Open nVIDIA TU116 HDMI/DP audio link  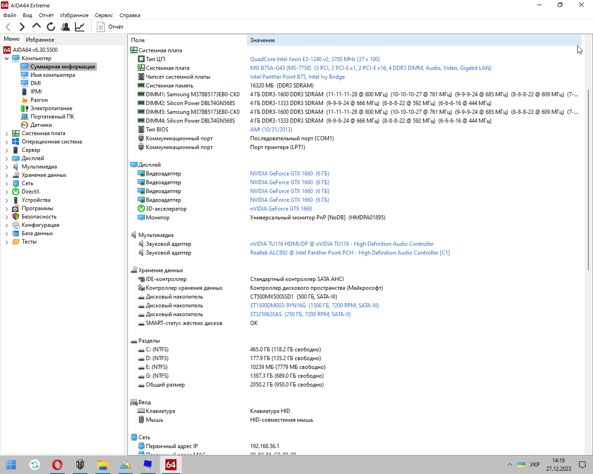click(x=342, y=244)
